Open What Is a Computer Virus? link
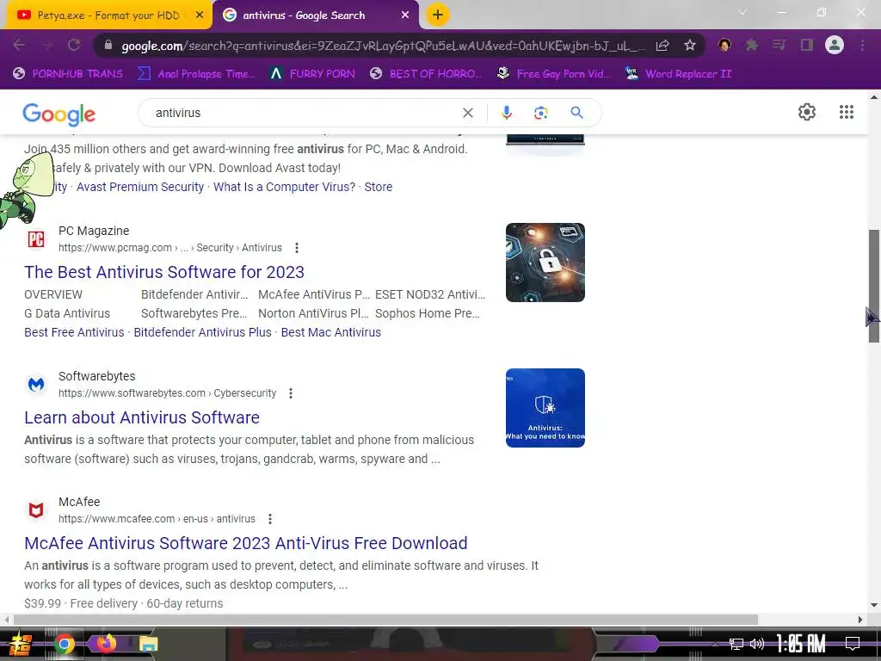This screenshot has width=881, height=661. tap(284, 187)
